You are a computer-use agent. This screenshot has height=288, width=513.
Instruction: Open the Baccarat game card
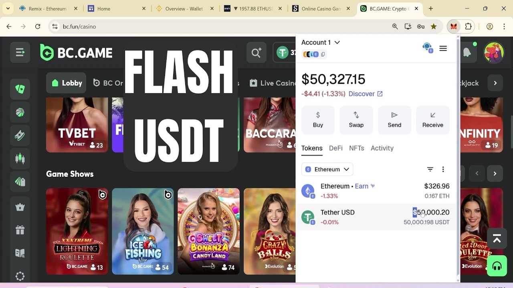click(270, 125)
